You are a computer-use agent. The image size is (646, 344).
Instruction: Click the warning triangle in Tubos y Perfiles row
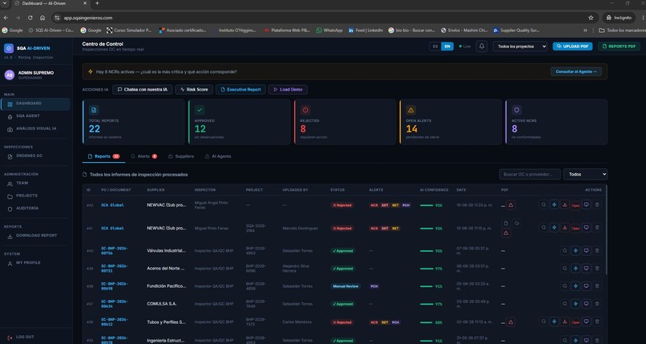click(511, 322)
